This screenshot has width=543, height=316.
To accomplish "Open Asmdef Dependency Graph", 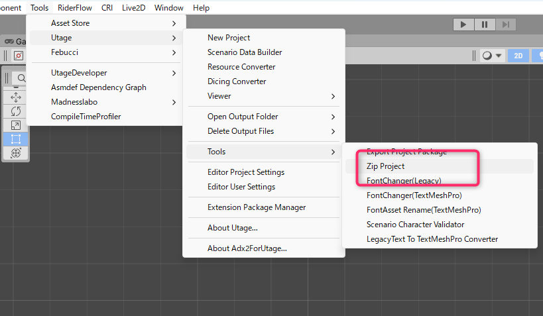I will (x=99, y=87).
